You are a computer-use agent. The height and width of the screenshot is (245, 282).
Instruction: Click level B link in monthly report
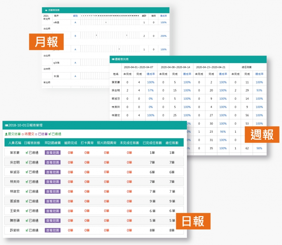tap(75, 36)
